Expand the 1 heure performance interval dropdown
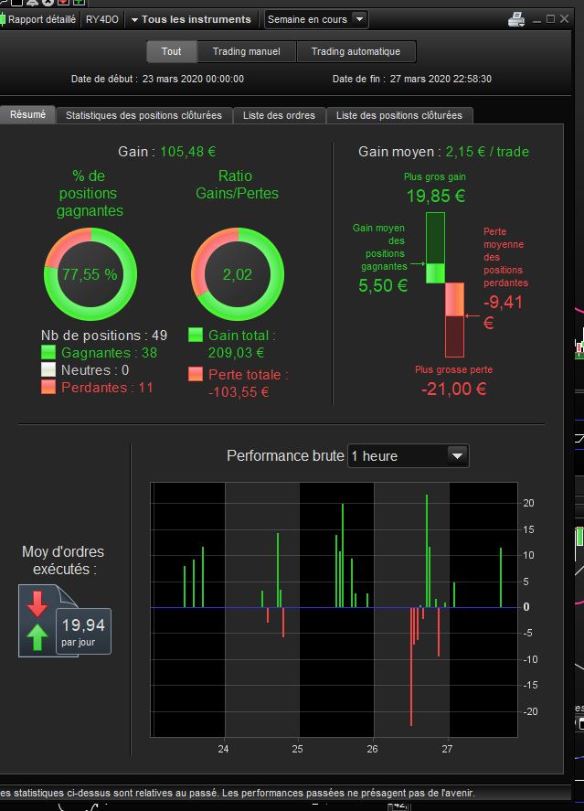This screenshot has height=811, width=584. pyautogui.click(x=409, y=455)
